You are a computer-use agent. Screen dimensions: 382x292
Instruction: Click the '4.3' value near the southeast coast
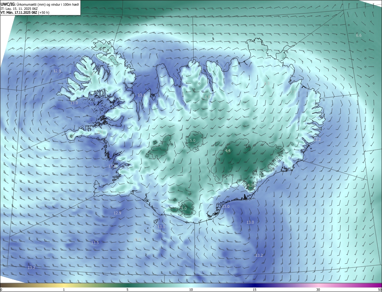coord(250,185)
